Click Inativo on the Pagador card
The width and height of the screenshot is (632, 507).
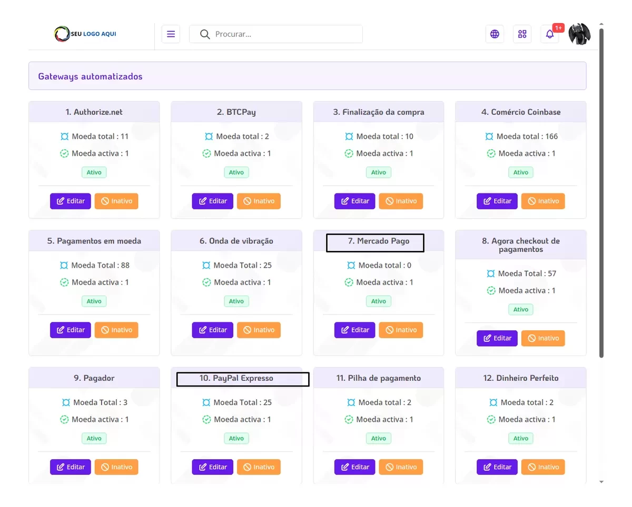[x=116, y=467]
